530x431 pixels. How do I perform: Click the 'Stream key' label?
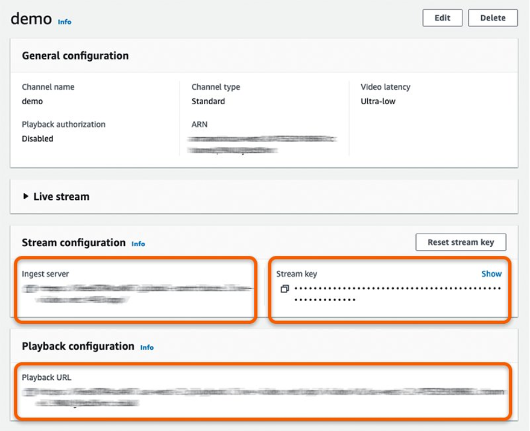297,274
